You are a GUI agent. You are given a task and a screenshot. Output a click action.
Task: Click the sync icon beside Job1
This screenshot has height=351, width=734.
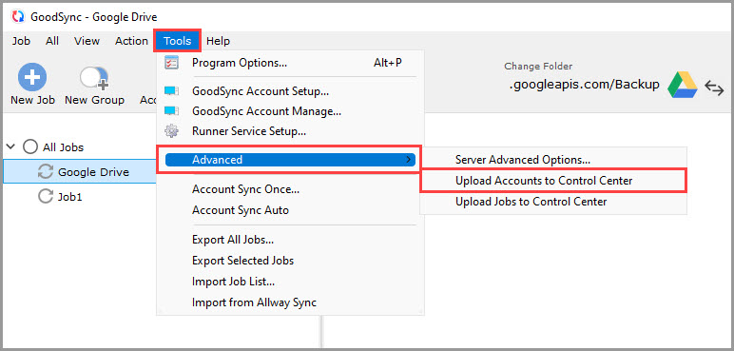pyautogui.click(x=45, y=196)
